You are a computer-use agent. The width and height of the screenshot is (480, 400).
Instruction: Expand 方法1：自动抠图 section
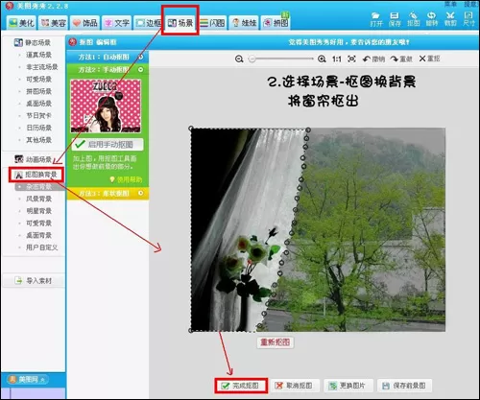click(x=108, y=57)
